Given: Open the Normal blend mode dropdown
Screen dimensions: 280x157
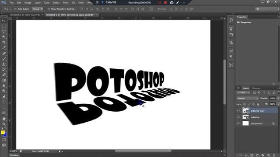Looking at the screenshot, I should (x=248, y=98).
